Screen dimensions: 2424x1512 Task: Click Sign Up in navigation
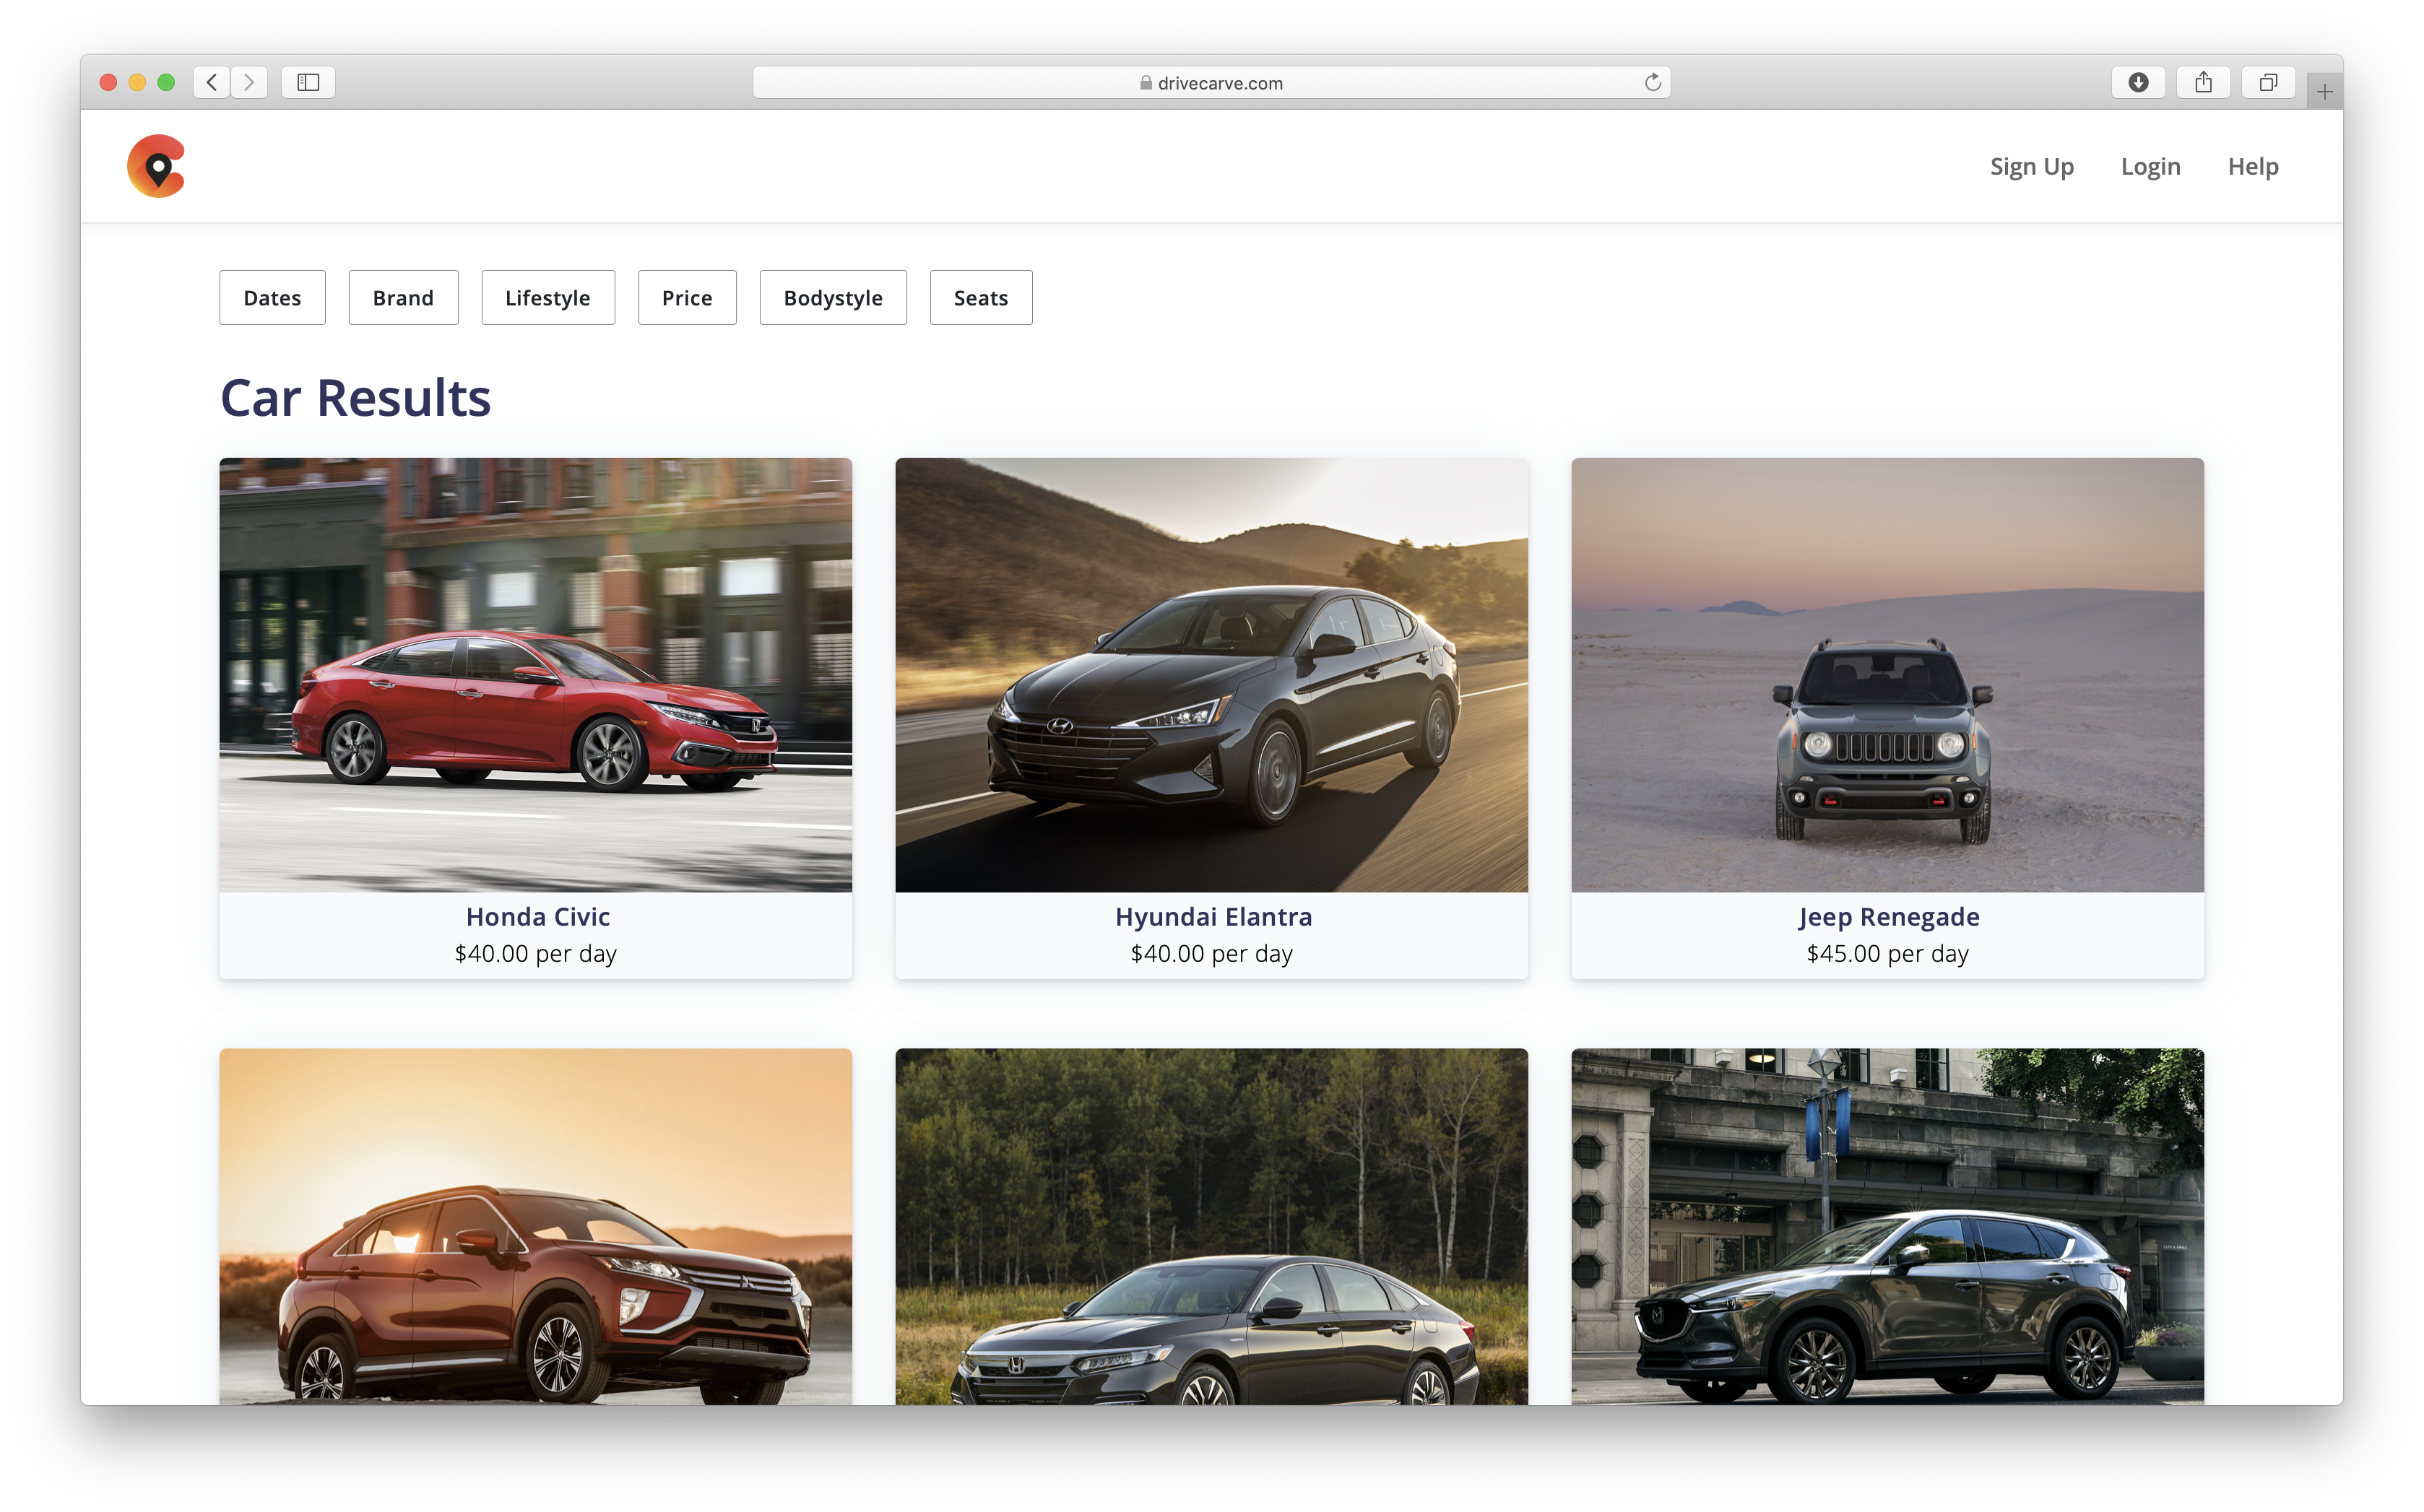[2031, 166]
